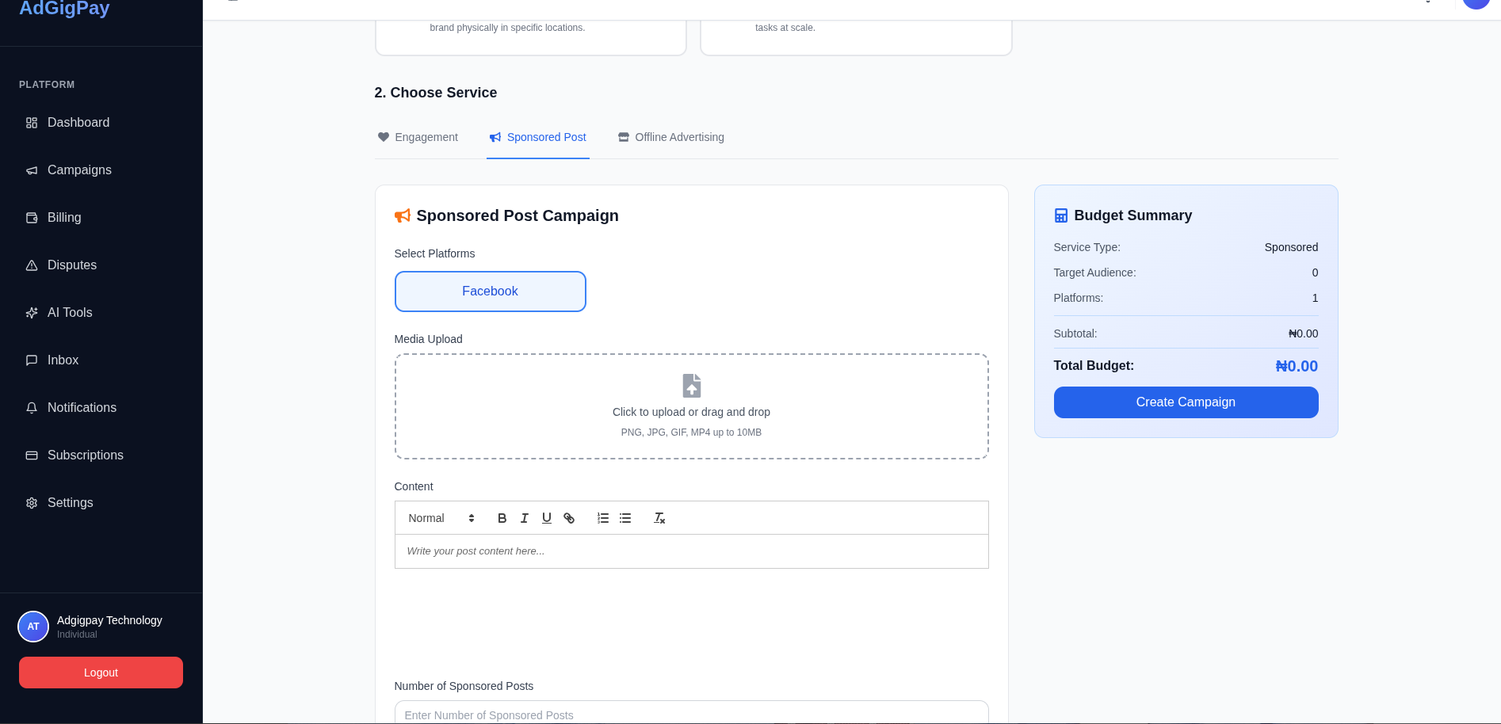The height and width of the screenshot is (724, 1501).
Task: Toggle italic formatting in content editor
Action: coord(524,518)
